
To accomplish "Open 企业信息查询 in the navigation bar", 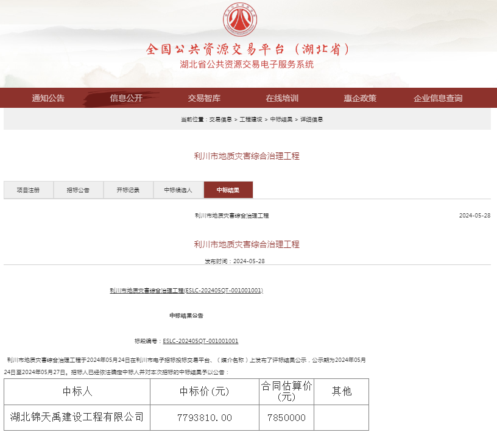I will coord(438,98).
